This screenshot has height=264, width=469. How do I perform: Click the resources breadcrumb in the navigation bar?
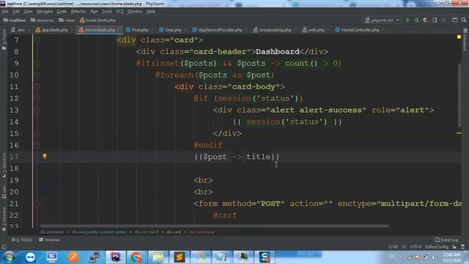43,21
